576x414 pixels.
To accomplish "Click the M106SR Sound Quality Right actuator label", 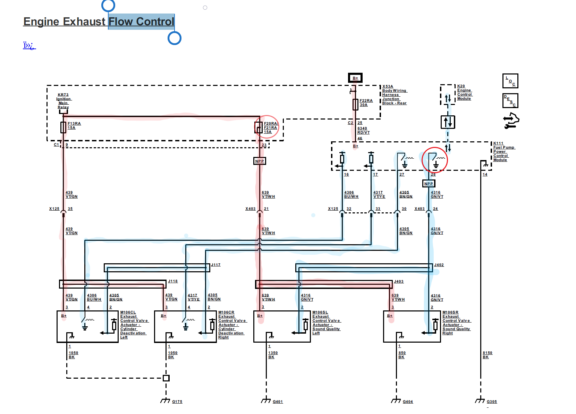I will (x=456, y=323).
